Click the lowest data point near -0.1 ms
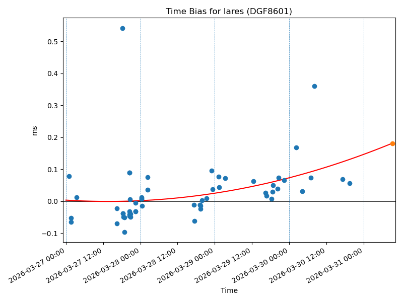The image size is (403, 302). click(x=124, y=232)
